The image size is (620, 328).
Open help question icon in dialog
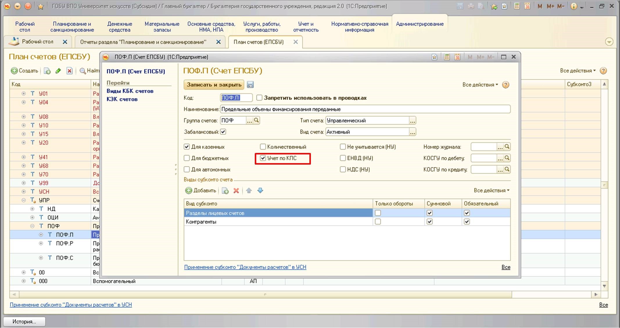506,85
